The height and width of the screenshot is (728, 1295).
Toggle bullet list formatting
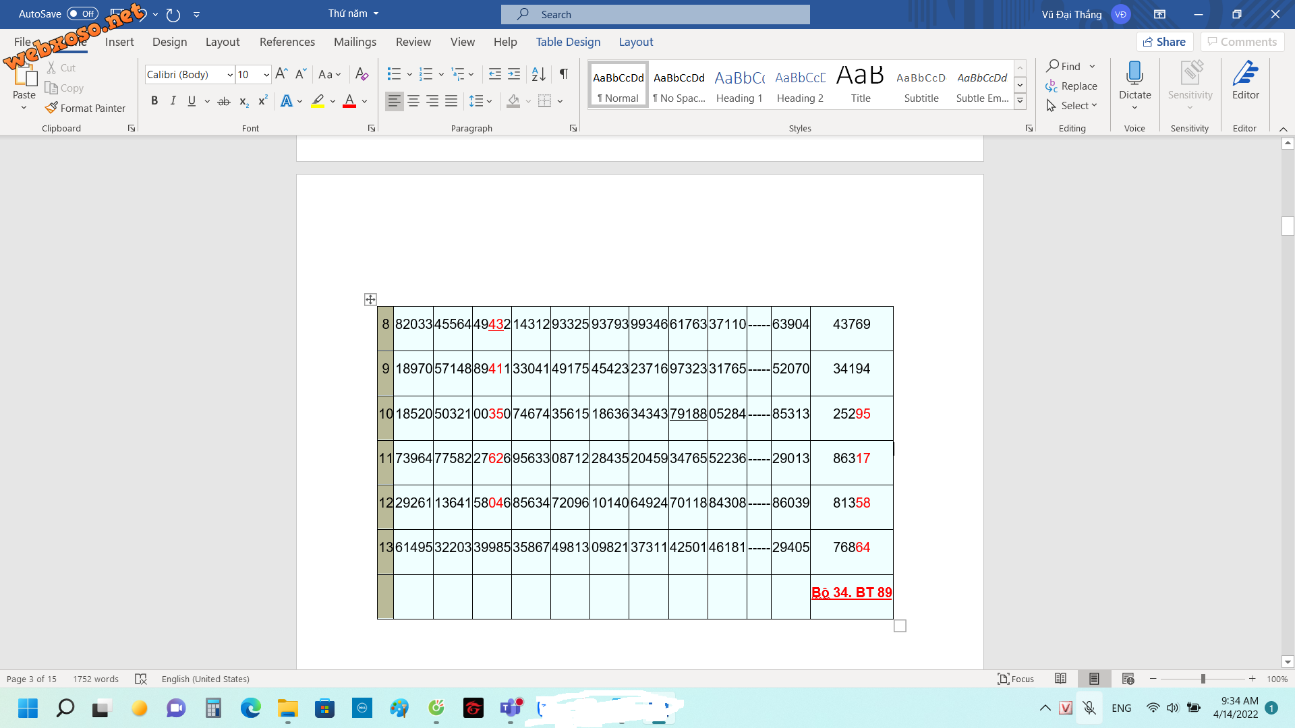tap(394, 74)
